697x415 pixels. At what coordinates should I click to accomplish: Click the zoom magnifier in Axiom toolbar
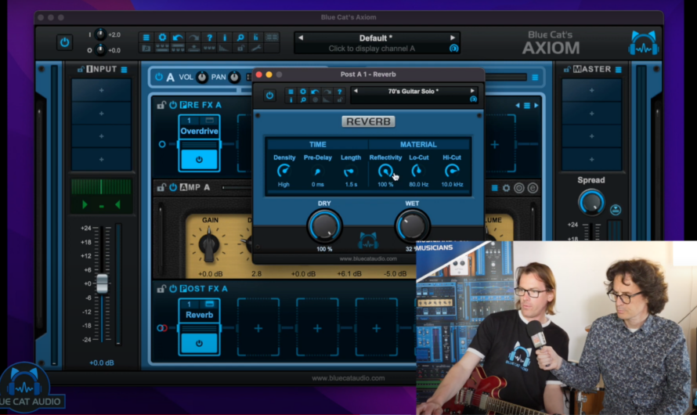coord(240,38)
